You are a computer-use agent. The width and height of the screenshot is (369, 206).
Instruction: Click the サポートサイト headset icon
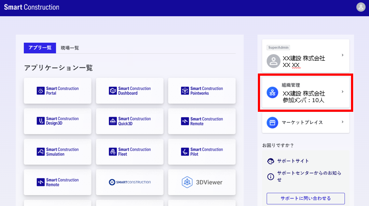[271, 161]
